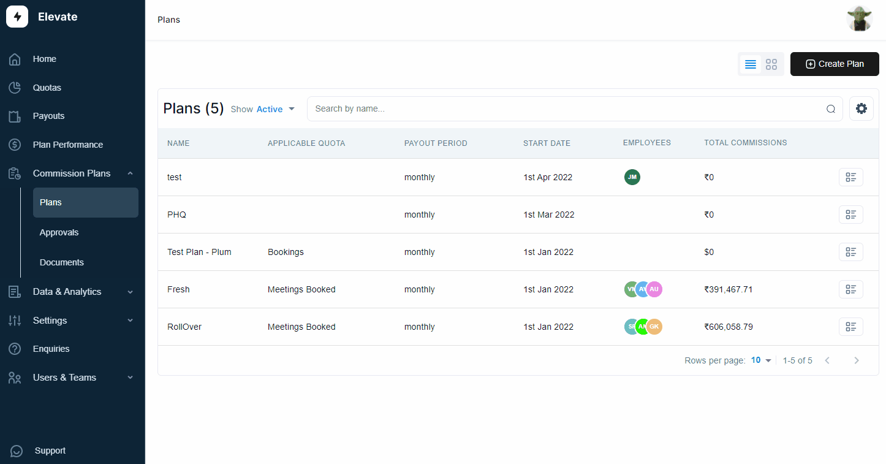
Task: Click the 1st Apr 2022 start date
Action: pyautogui.click(x=548, y=177)
